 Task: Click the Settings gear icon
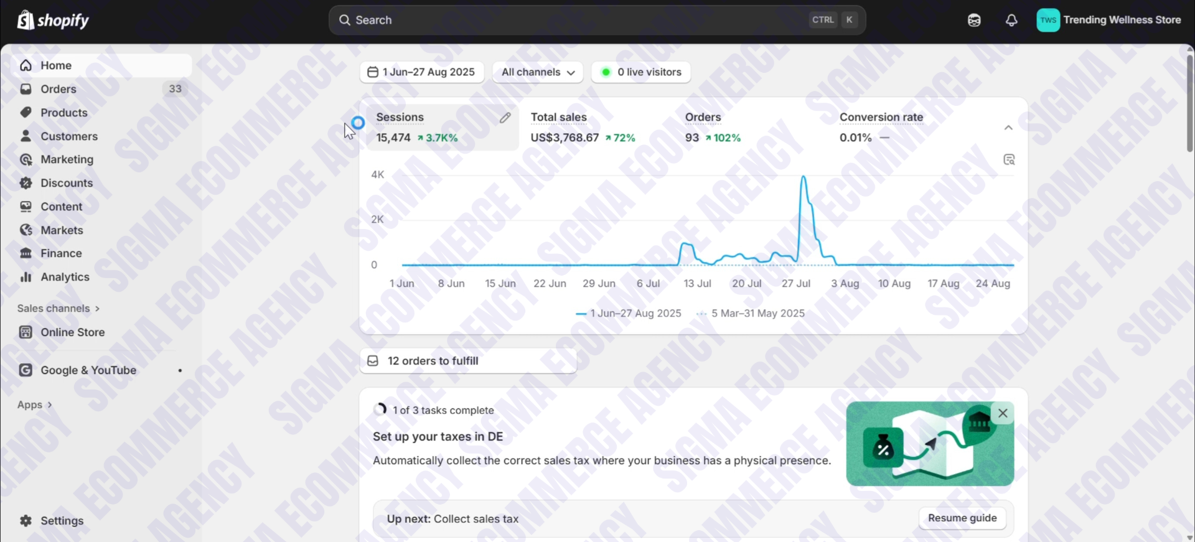[26, 521]
